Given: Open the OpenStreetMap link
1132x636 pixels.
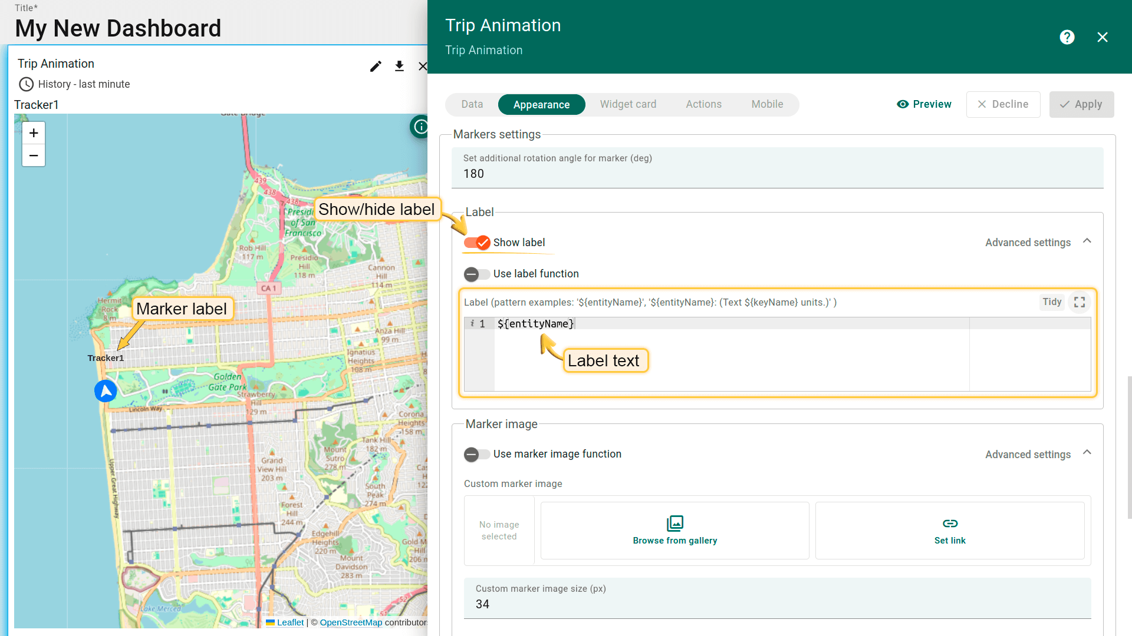Looking at the screenshot, I should (x=351, y=622).
